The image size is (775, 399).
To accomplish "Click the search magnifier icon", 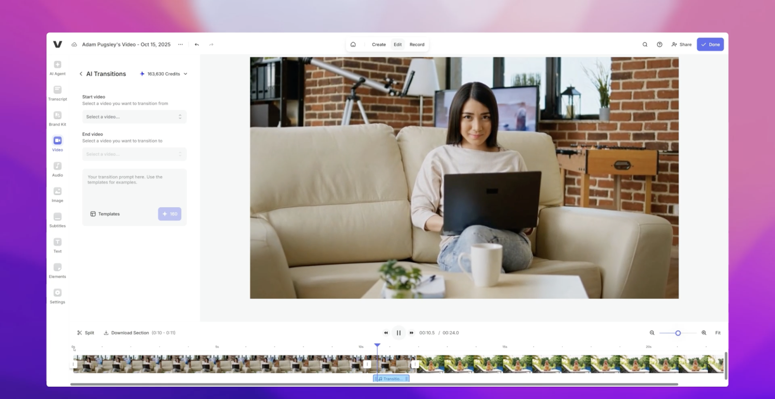I will coord(645,45).
